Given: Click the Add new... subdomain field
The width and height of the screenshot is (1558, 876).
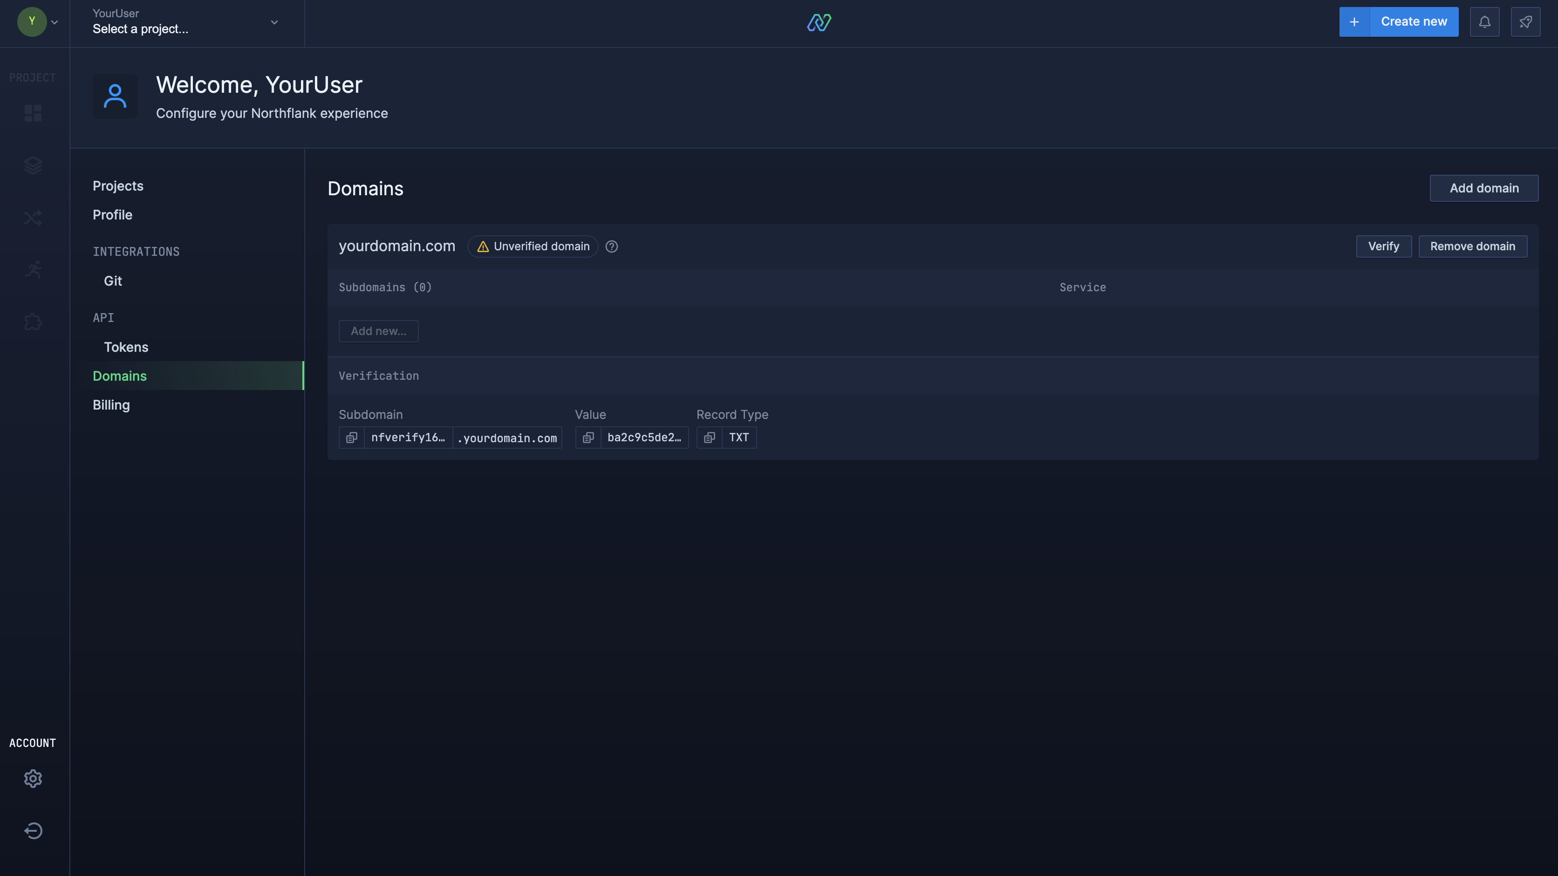Looking at the screenshot, I should coord(379,331).
